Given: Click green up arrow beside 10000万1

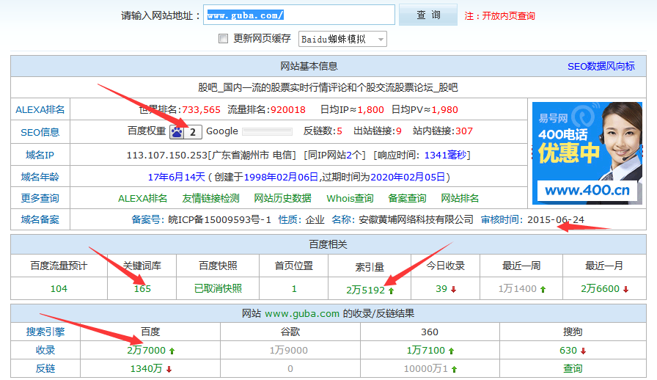Looking at the screenshot, I should click(x=454, y=370).
